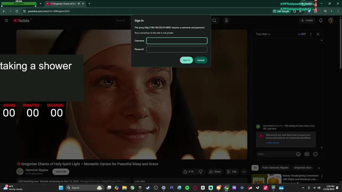The image size is (342, 192).
Task: Select the From Harmonic Ripples chip
Action: click(x=275, y=168)
